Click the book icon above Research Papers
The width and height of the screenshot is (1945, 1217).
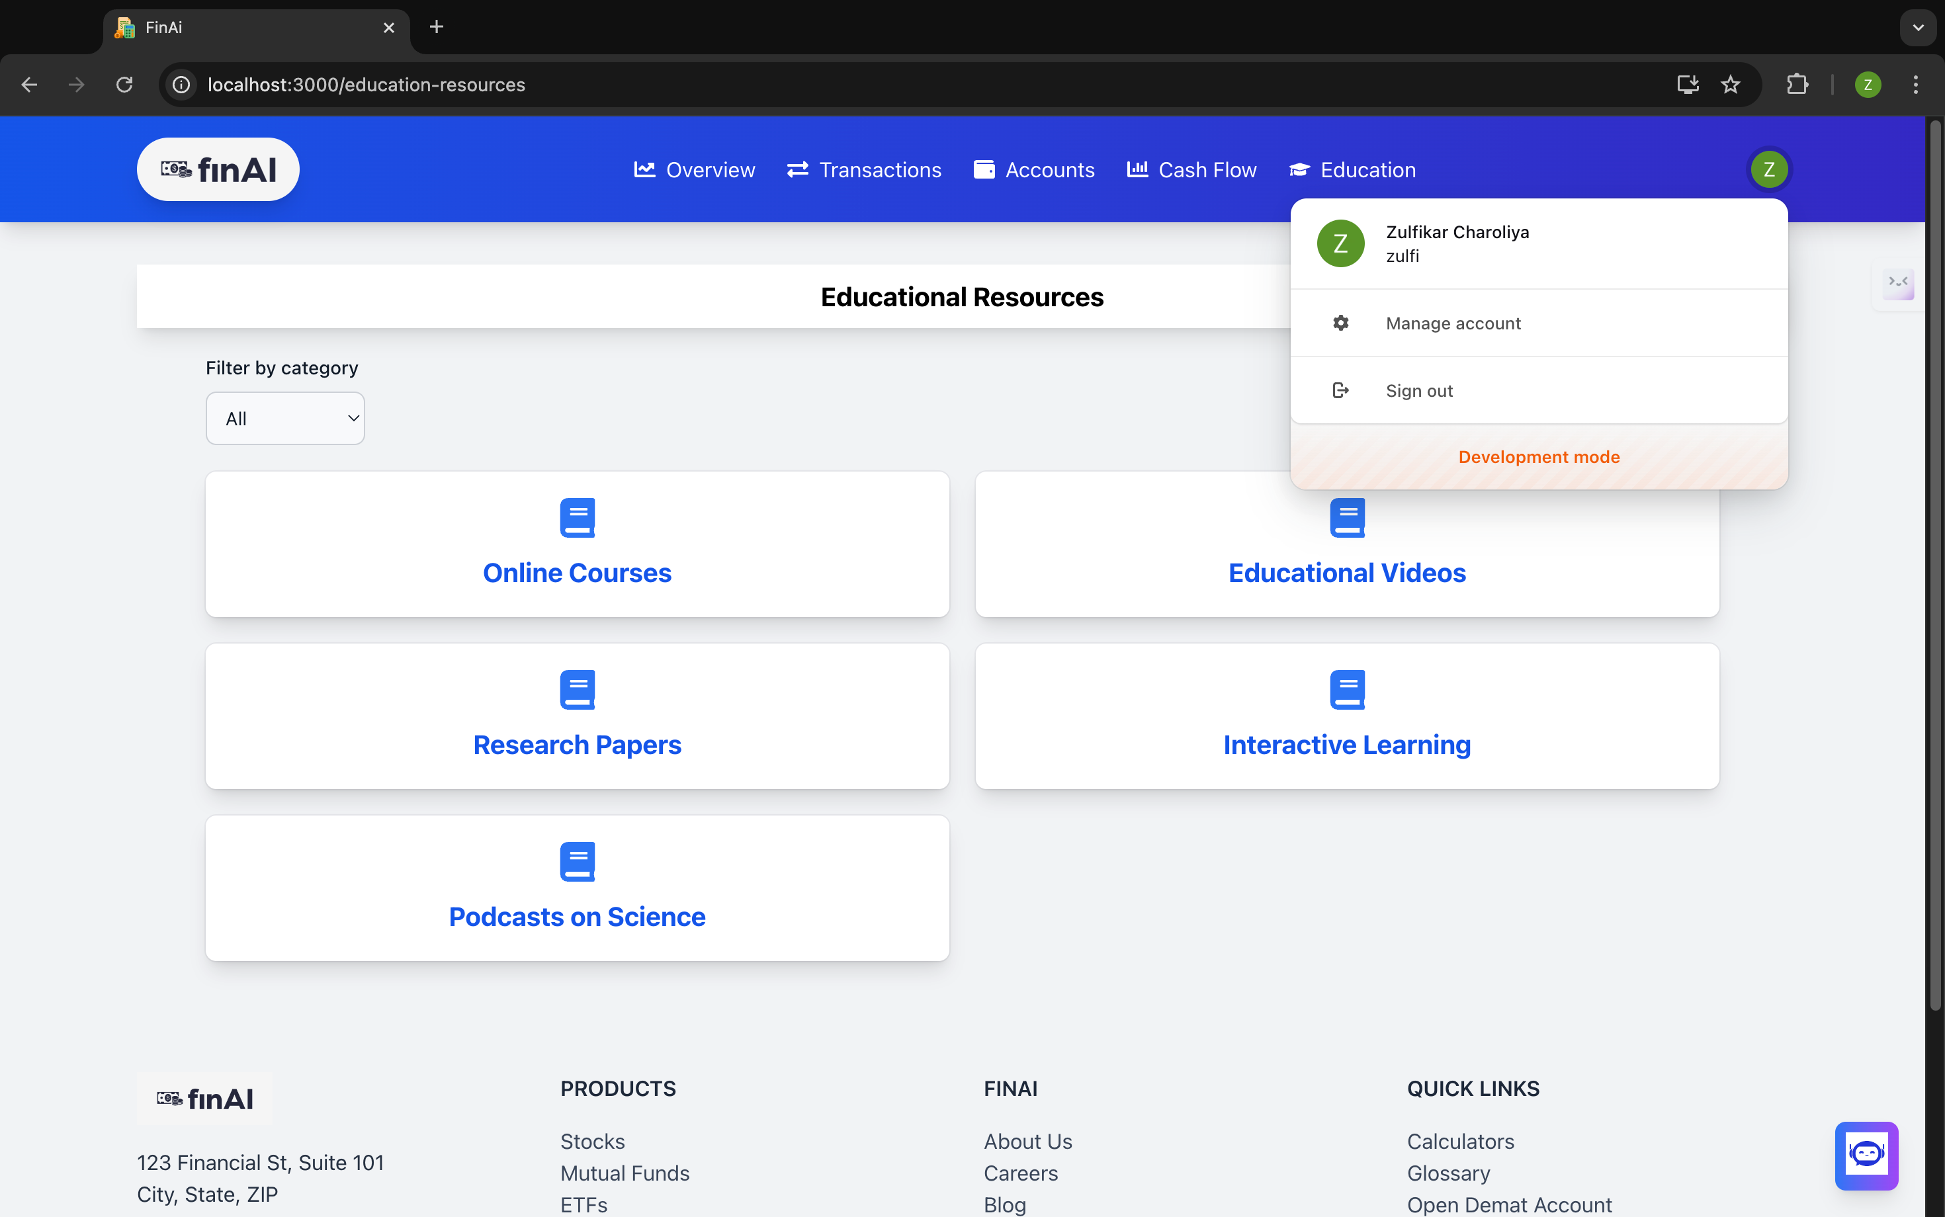[578, 690]
